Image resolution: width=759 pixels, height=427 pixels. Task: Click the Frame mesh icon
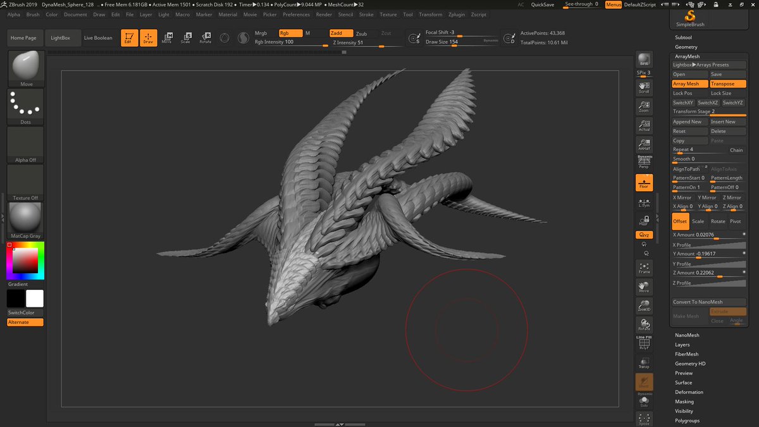644,268
